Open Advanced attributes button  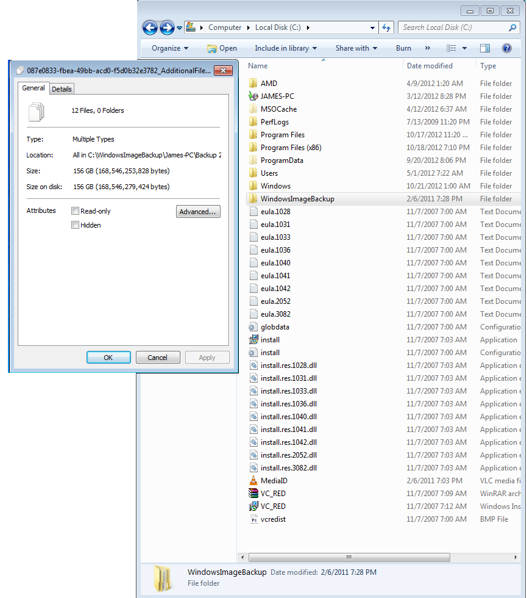[x=198, y=212]
